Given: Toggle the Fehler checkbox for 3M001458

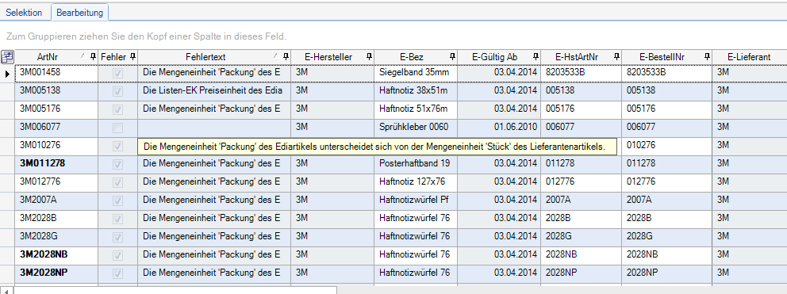Looking at the screenshot, I should coord(118,73).
